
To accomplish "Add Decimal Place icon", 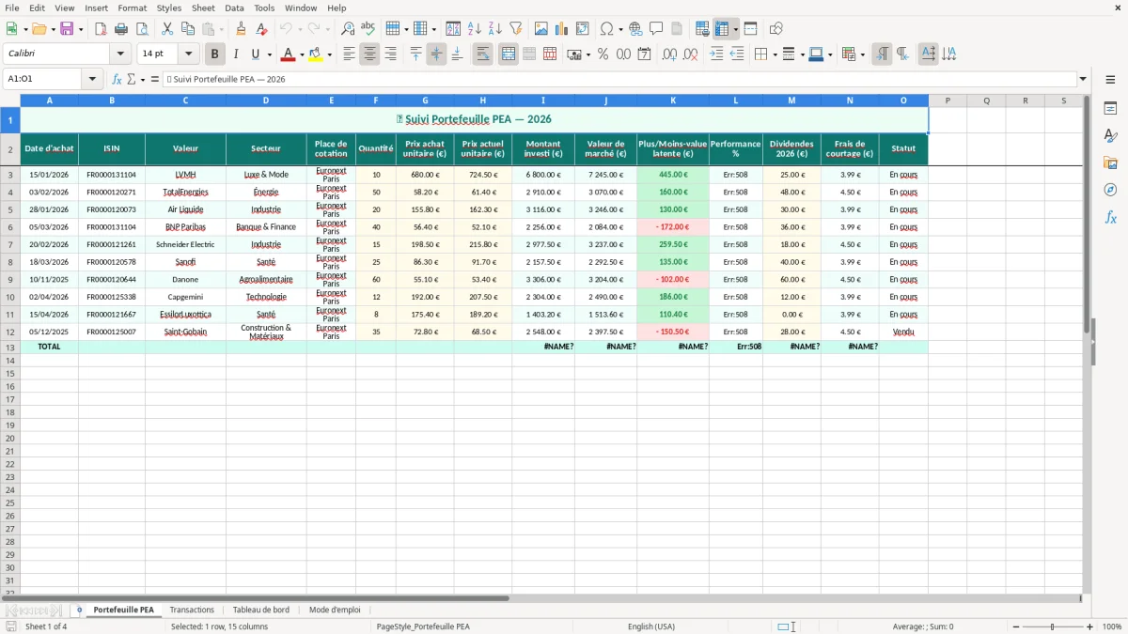I will [x=669, y=54].
